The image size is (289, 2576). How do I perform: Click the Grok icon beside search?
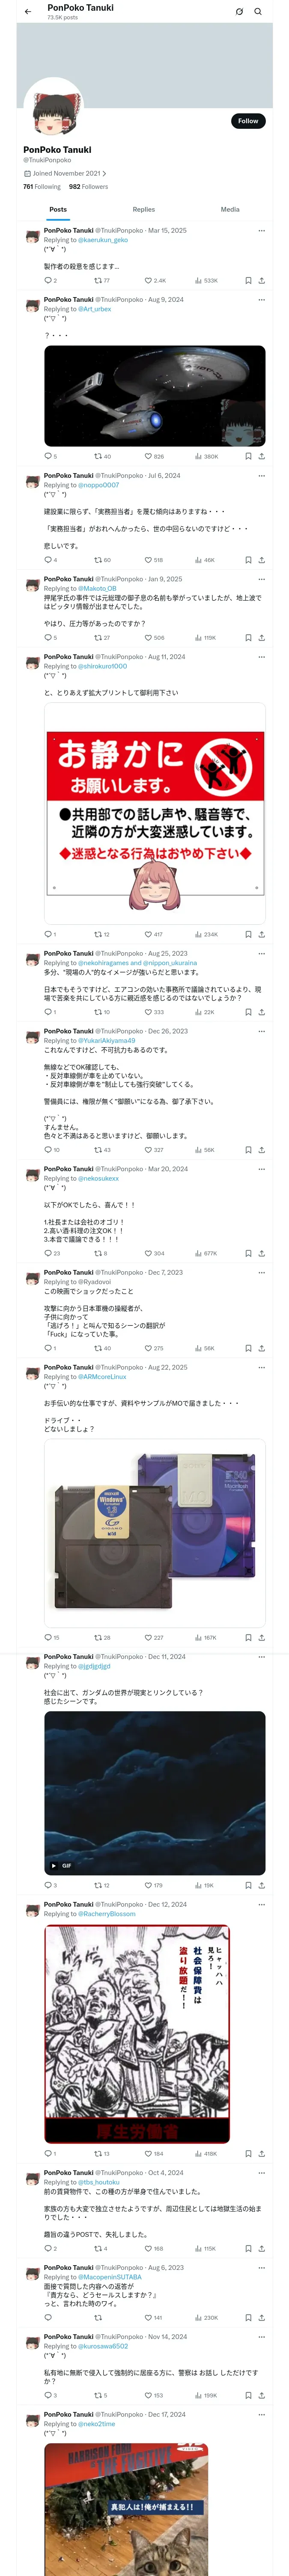pos(239,12)
